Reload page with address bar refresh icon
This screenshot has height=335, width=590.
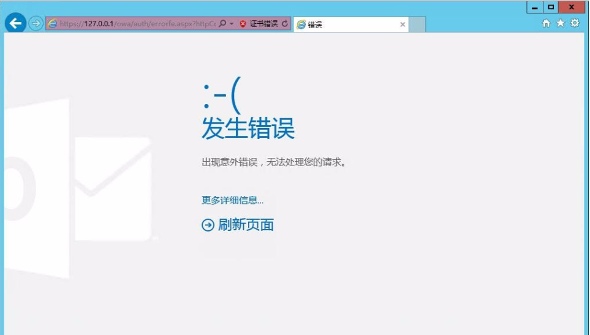coord(285,24)
